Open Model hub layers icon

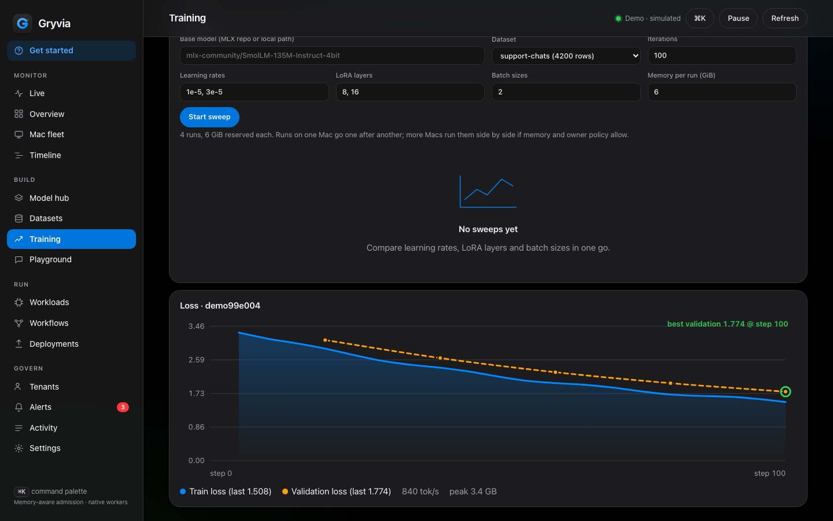pos(19,198)
